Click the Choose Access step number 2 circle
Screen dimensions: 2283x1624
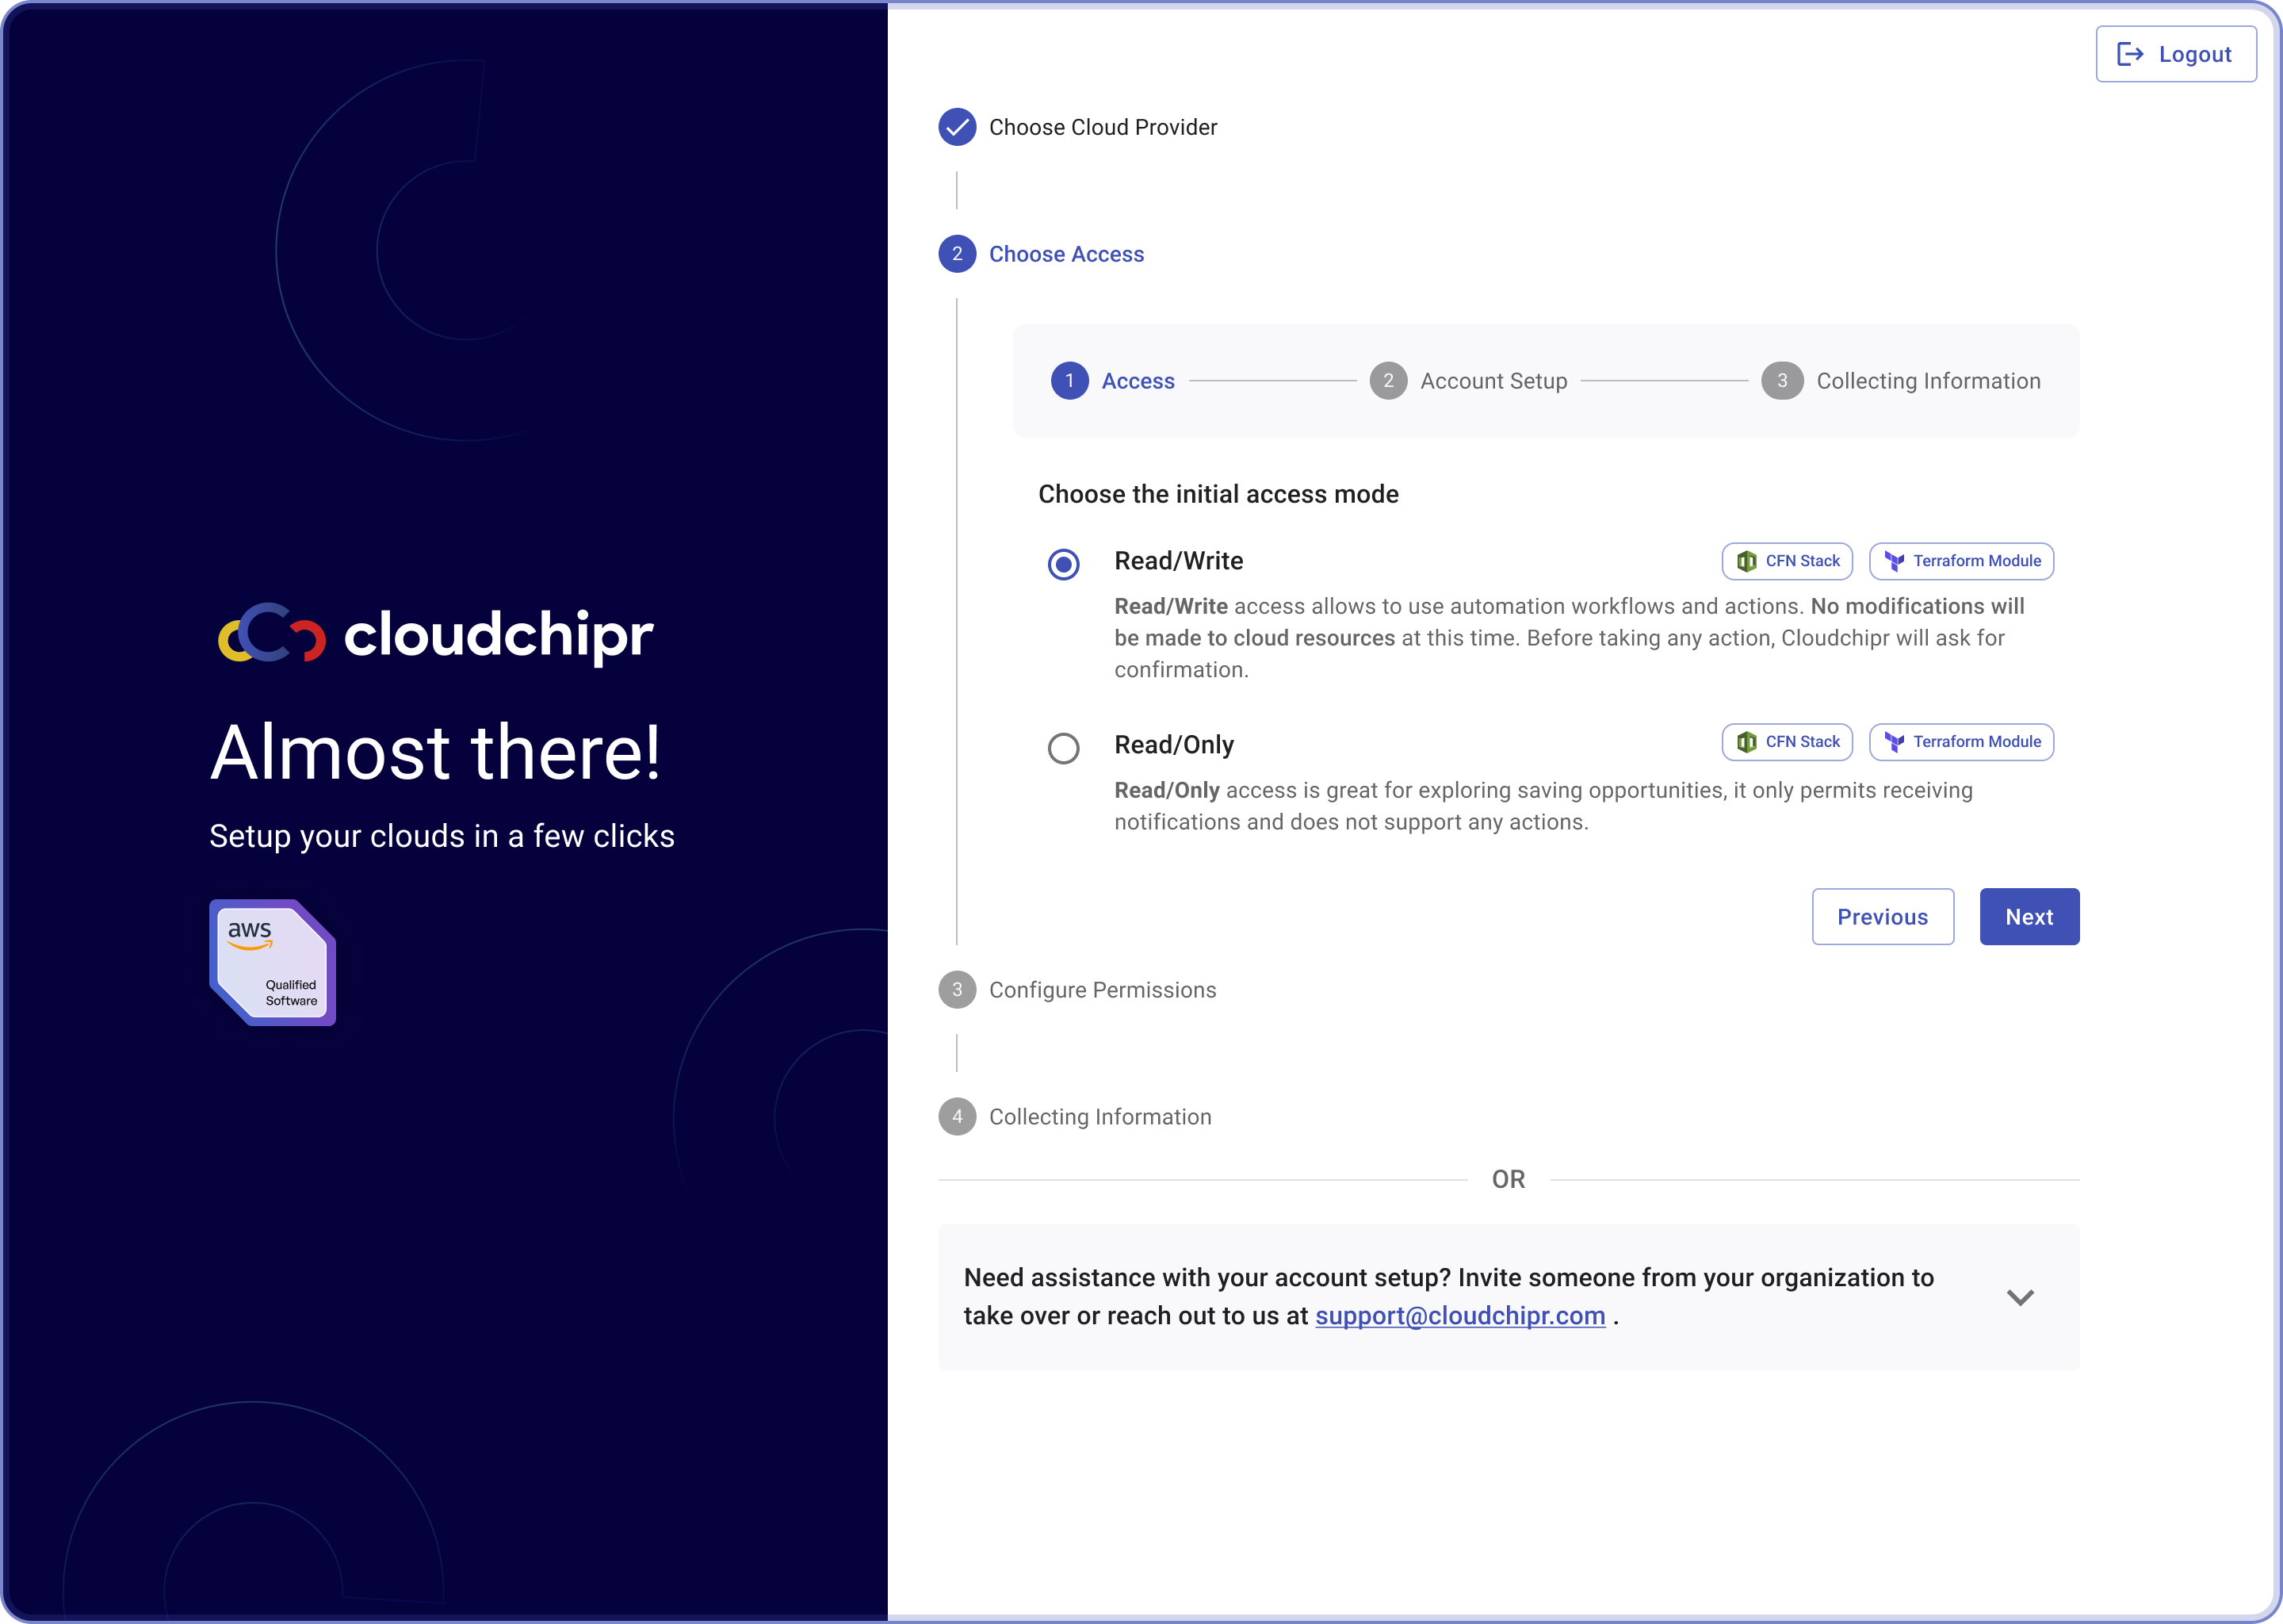coord(957,254)
